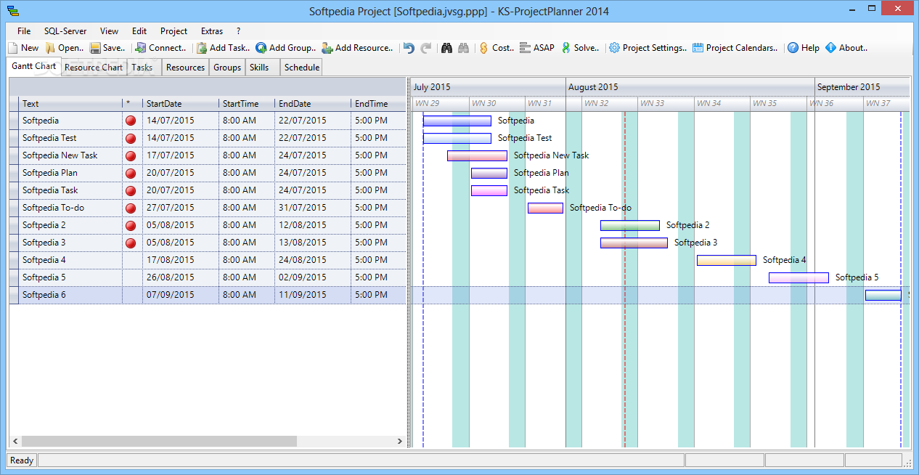919x475 pixels.
Task: Click the EndTime column header
Action: pos(378,104)
